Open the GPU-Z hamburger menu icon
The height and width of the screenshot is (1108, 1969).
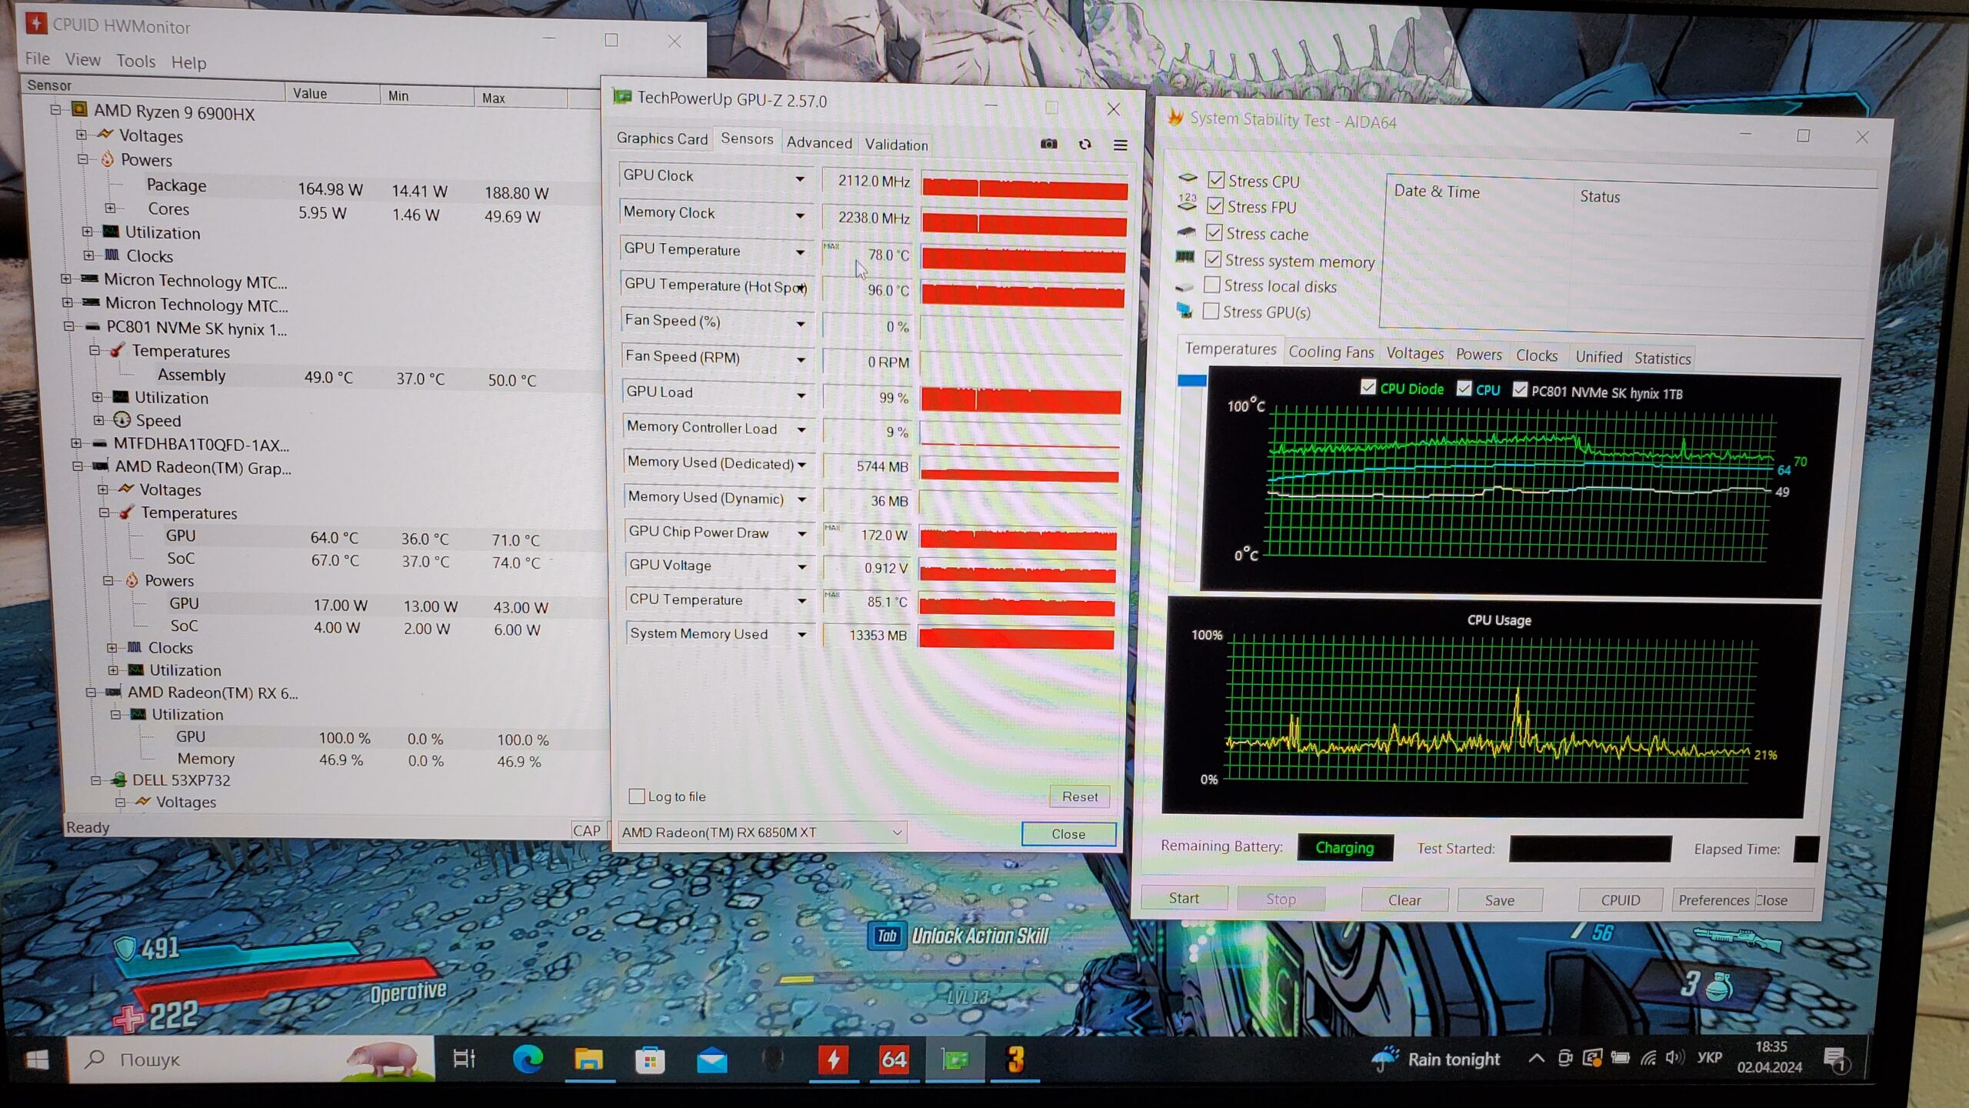pyautogui.click(x=1120, y=145)
